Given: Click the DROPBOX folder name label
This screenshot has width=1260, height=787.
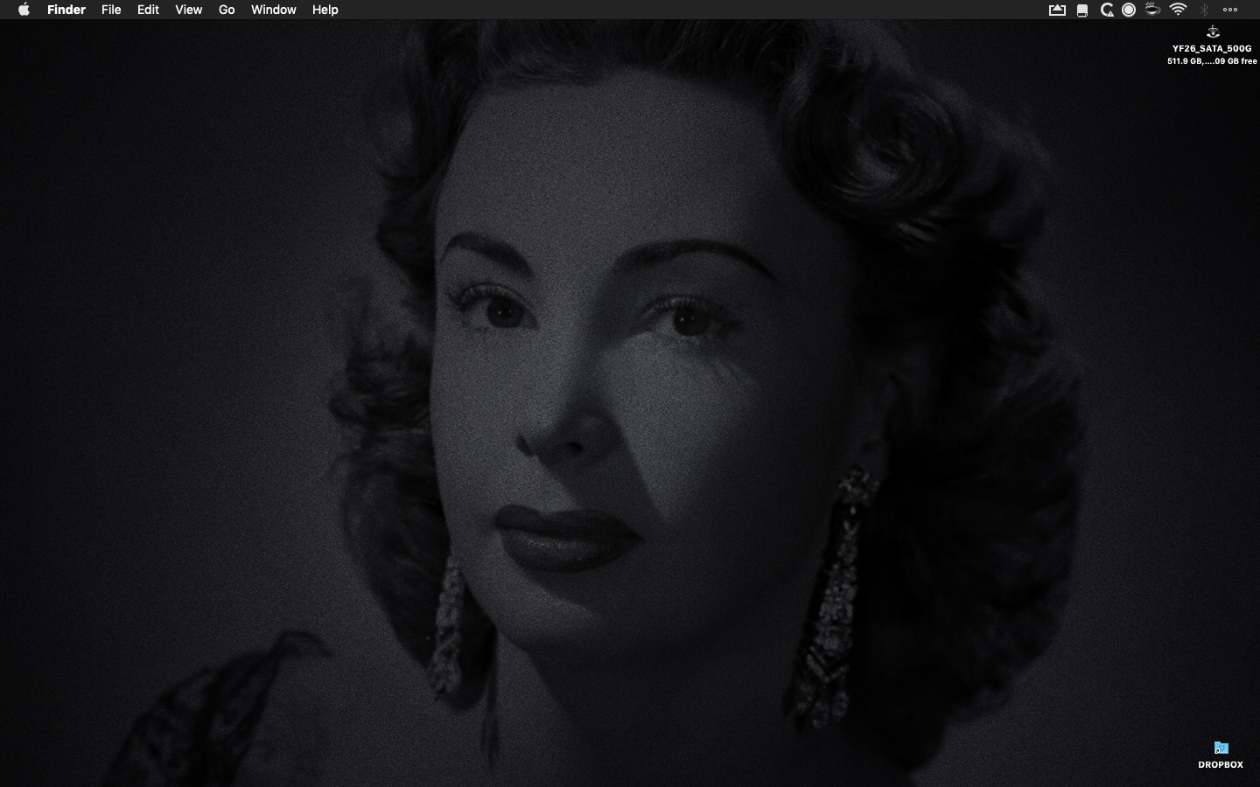Looking at the screenshot, I should [1221, 764].
